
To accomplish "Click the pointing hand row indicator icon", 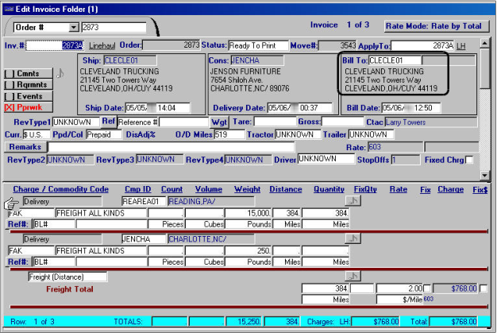I will coord(11,203).
